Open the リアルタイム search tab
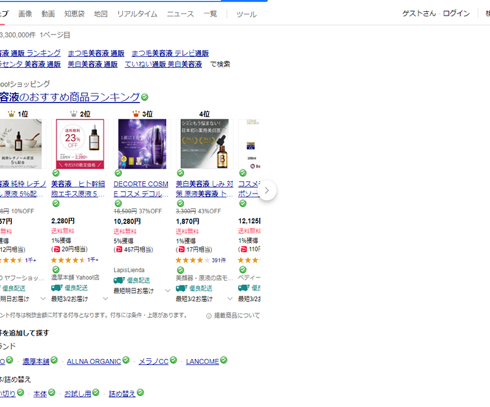This screenshot has height=407, width=490. point(137,14)
